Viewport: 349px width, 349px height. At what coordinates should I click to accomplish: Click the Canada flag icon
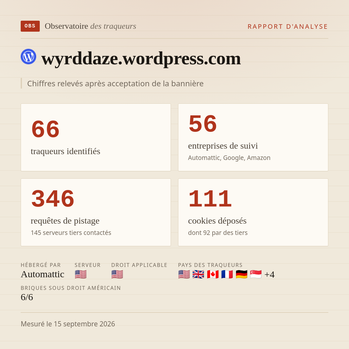(x=213, y=274)
